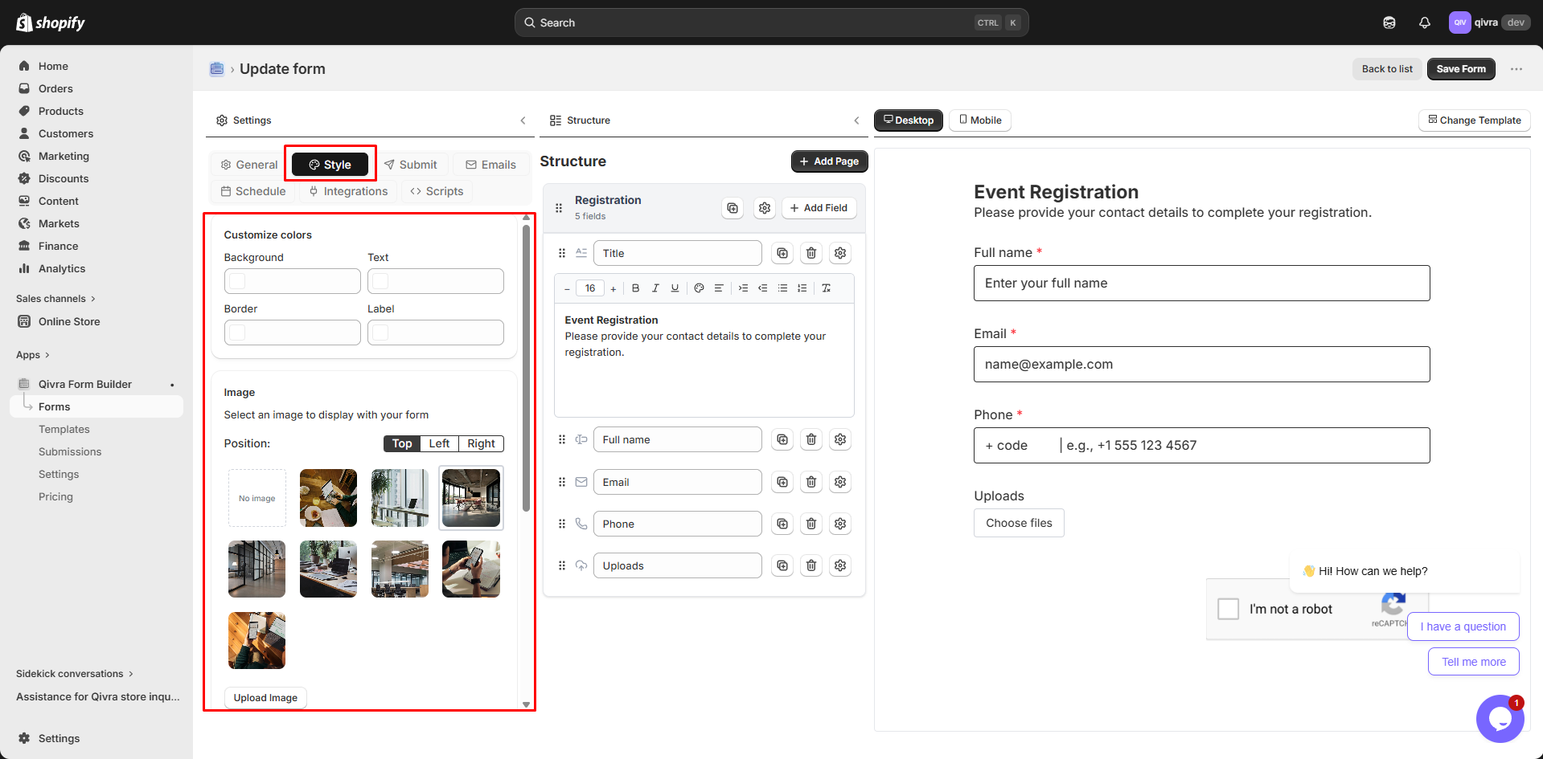
Task: Open the Submit settings tab
Action: pyautogui.click(x=411, y=165)
